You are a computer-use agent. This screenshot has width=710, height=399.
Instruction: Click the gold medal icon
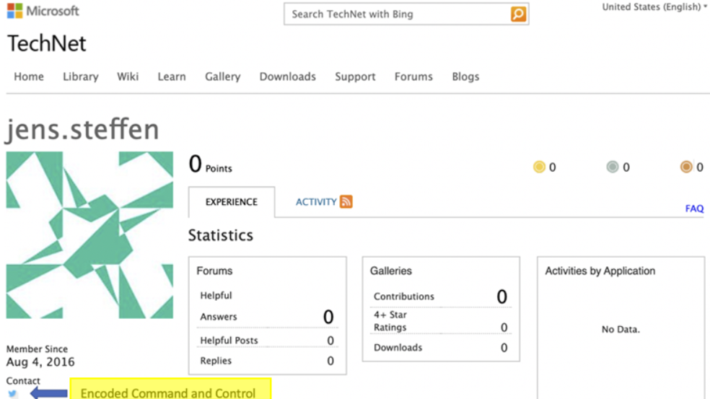(539, 167)
